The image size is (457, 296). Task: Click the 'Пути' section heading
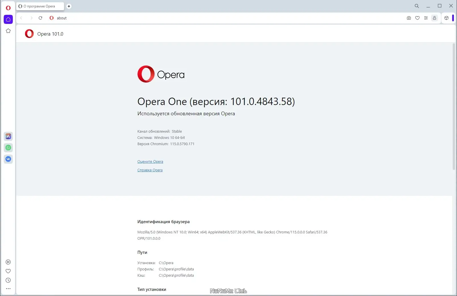(142, 252)
